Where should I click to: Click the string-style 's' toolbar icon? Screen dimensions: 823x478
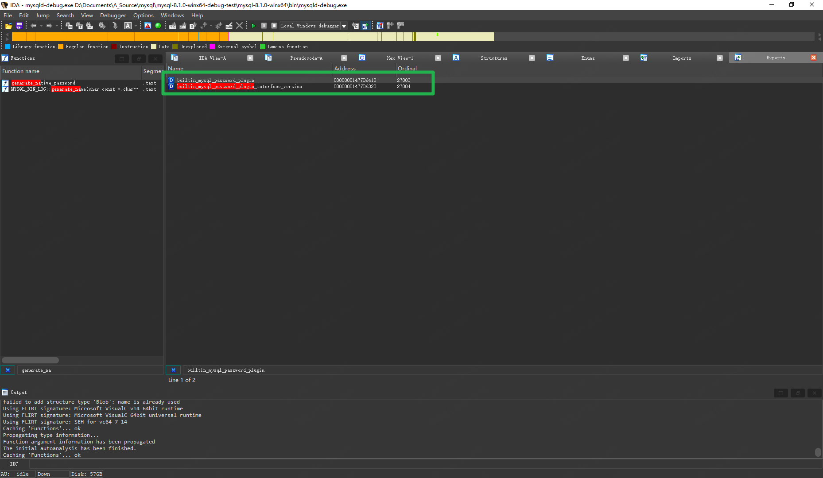[203, 26]
